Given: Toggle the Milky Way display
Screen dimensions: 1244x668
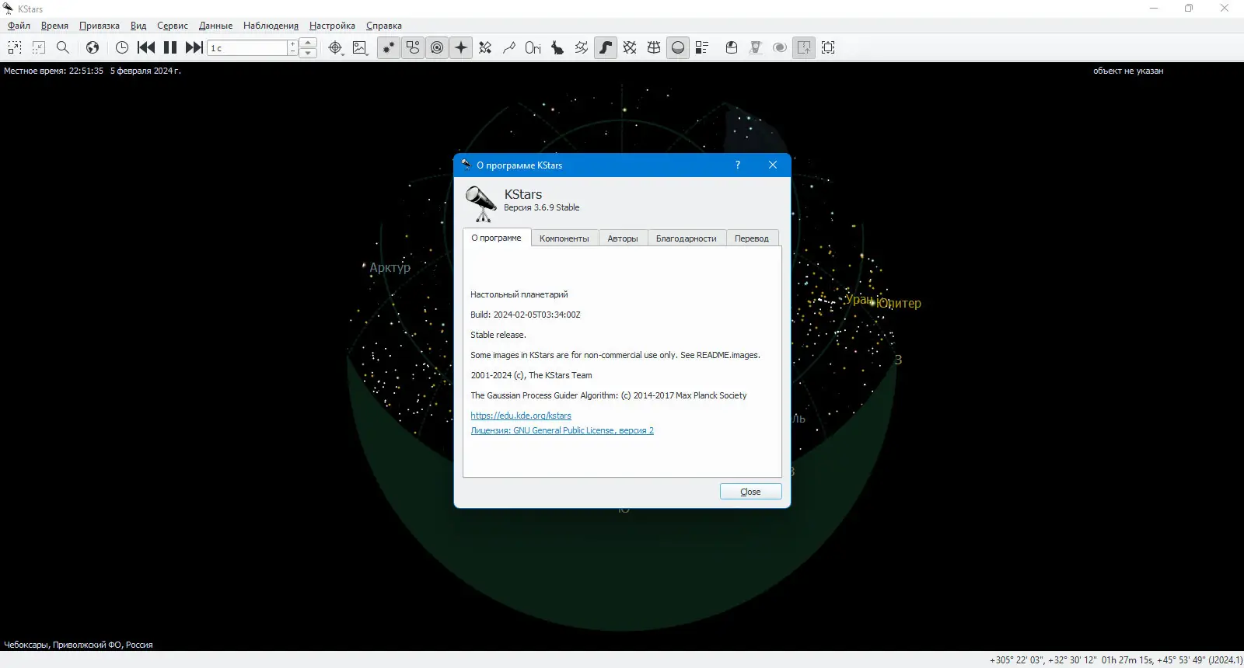Looking at the screenshot, I should [606, 47].
